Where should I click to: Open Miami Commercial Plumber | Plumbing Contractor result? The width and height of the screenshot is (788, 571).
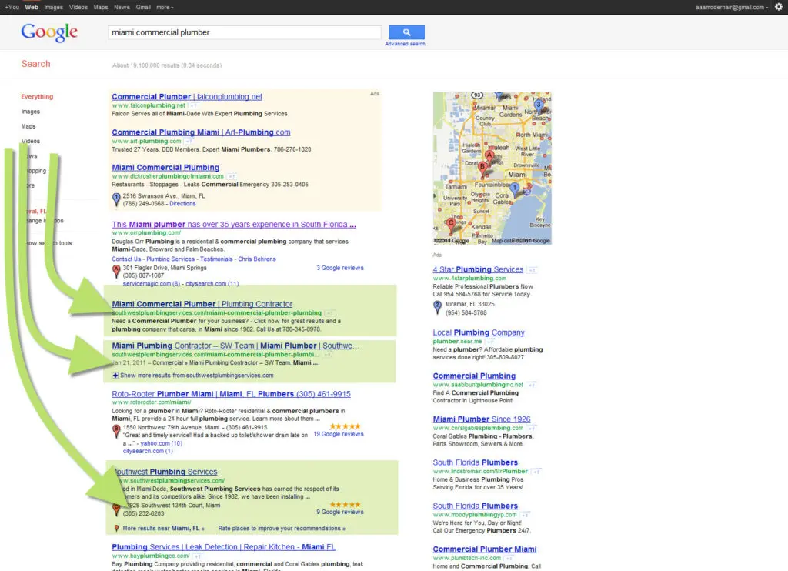[x=202, y=304]
